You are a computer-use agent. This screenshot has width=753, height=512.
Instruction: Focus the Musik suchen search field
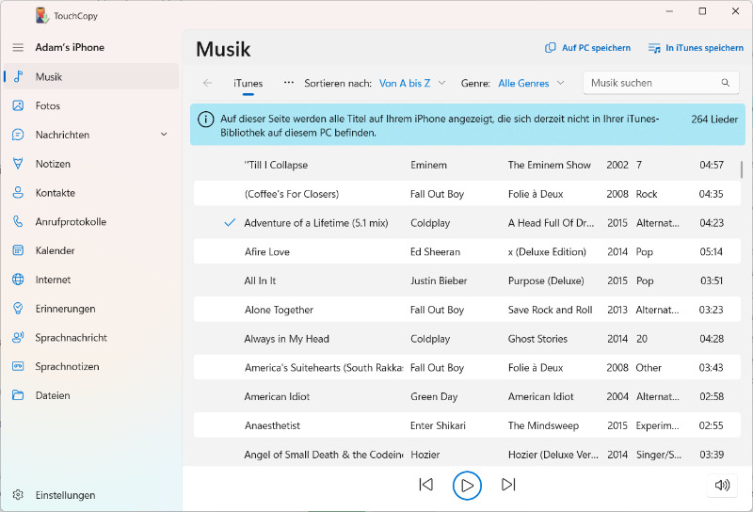661,83
